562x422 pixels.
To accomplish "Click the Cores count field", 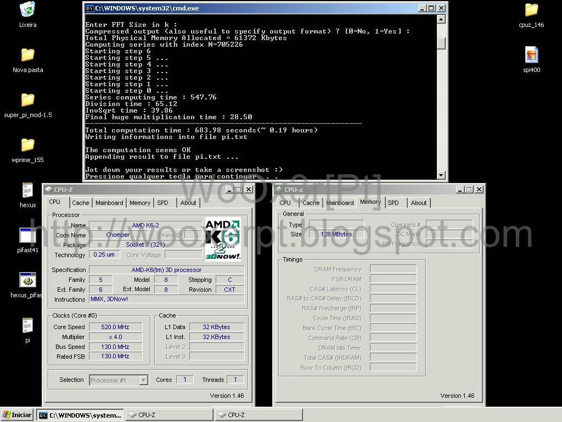I will click(184, 380).
